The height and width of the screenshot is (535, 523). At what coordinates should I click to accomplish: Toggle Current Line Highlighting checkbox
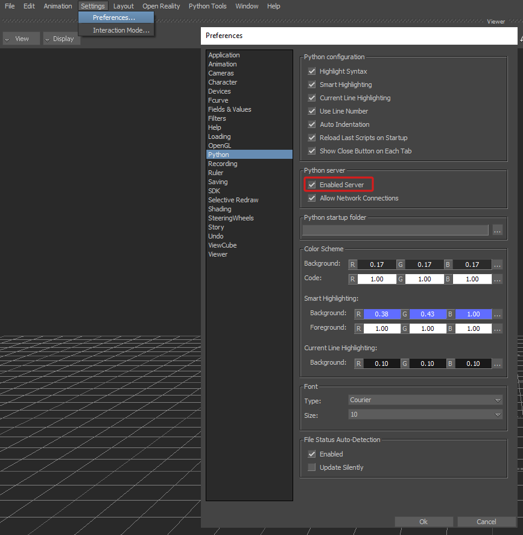[312, 98]
